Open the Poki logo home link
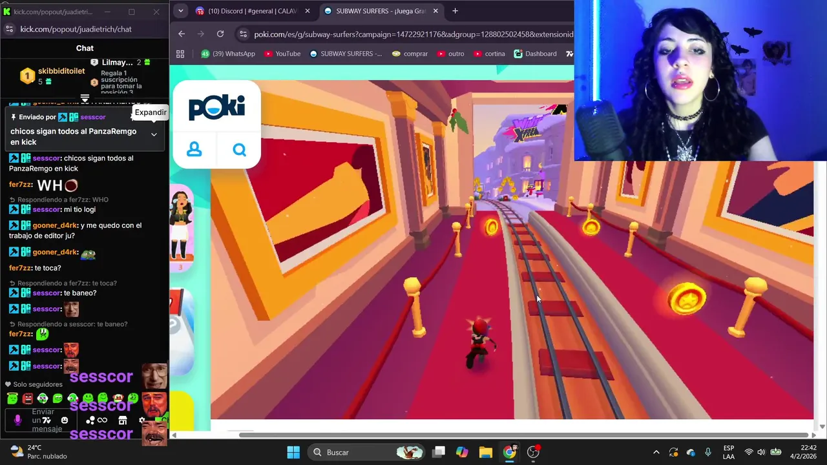The width and height of the screenshot is (827, 465). coord(216,107)
